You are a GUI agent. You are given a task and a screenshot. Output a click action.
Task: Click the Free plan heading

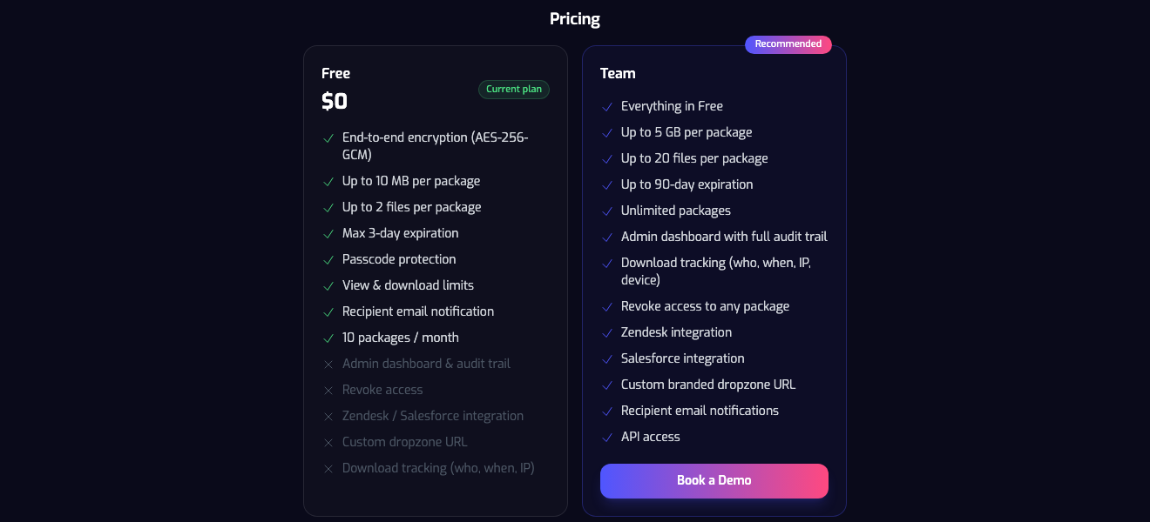pos(335,73)
